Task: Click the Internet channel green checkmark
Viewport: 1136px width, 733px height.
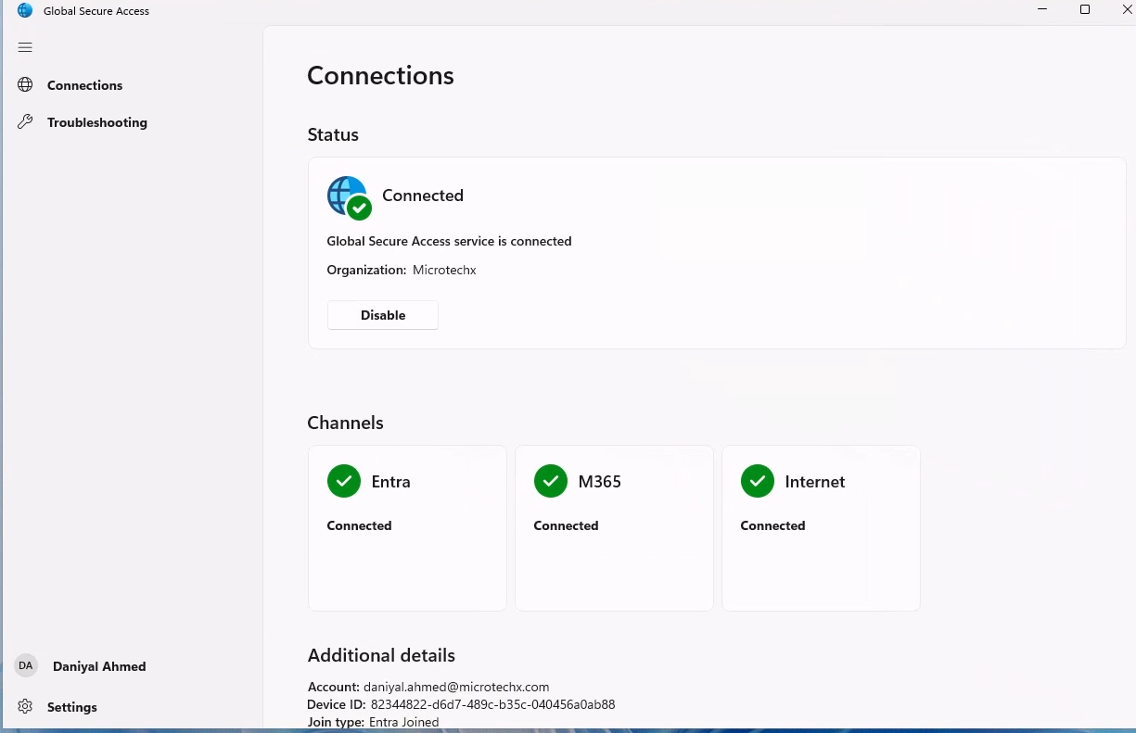Action: (757, 481)
